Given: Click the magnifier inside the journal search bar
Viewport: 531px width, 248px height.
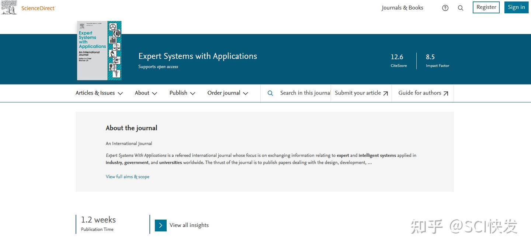Looking at the screenshot, I should point(270,93).
